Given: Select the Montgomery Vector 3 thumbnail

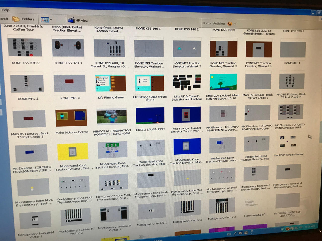Looking at the screenshot, I should (x=222, y=206).
